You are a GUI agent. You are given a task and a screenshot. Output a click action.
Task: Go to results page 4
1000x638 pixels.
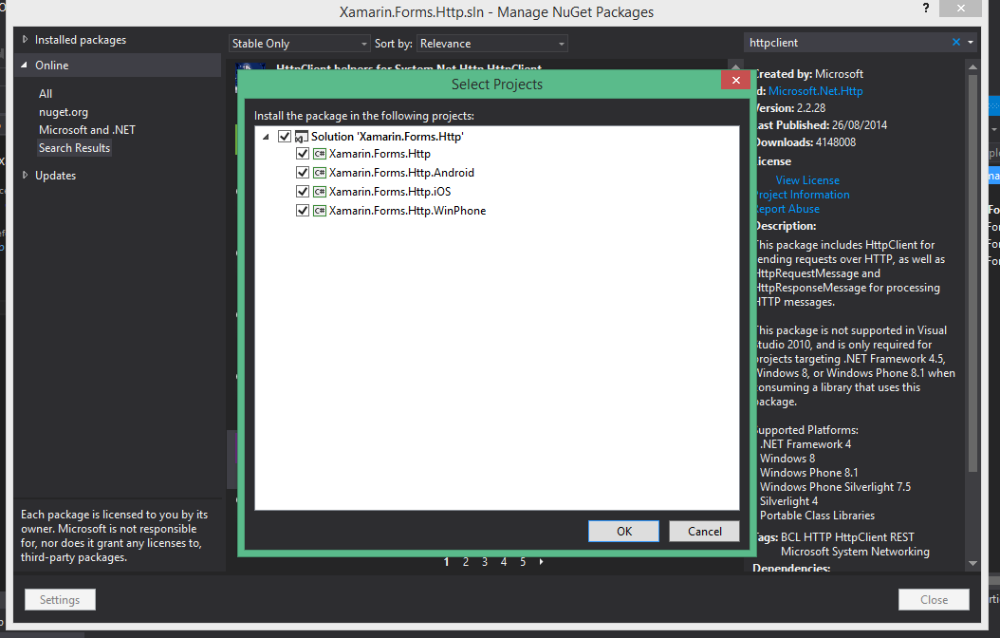pos(504,562)
